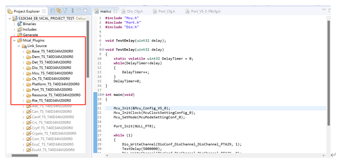Screen dimensions: 338x163
Task: Close the main.c editor tab
Action: [x=115, y=11]
